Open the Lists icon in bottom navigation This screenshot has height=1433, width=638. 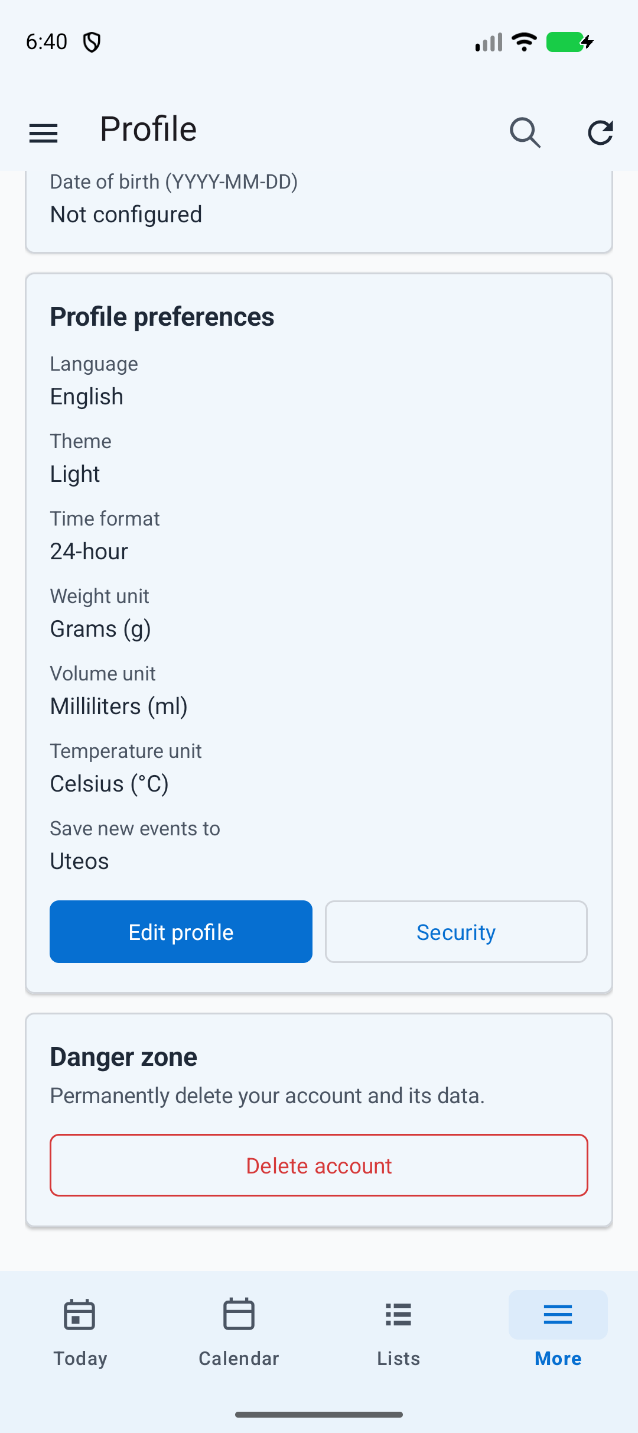(x=399, y=1315)
